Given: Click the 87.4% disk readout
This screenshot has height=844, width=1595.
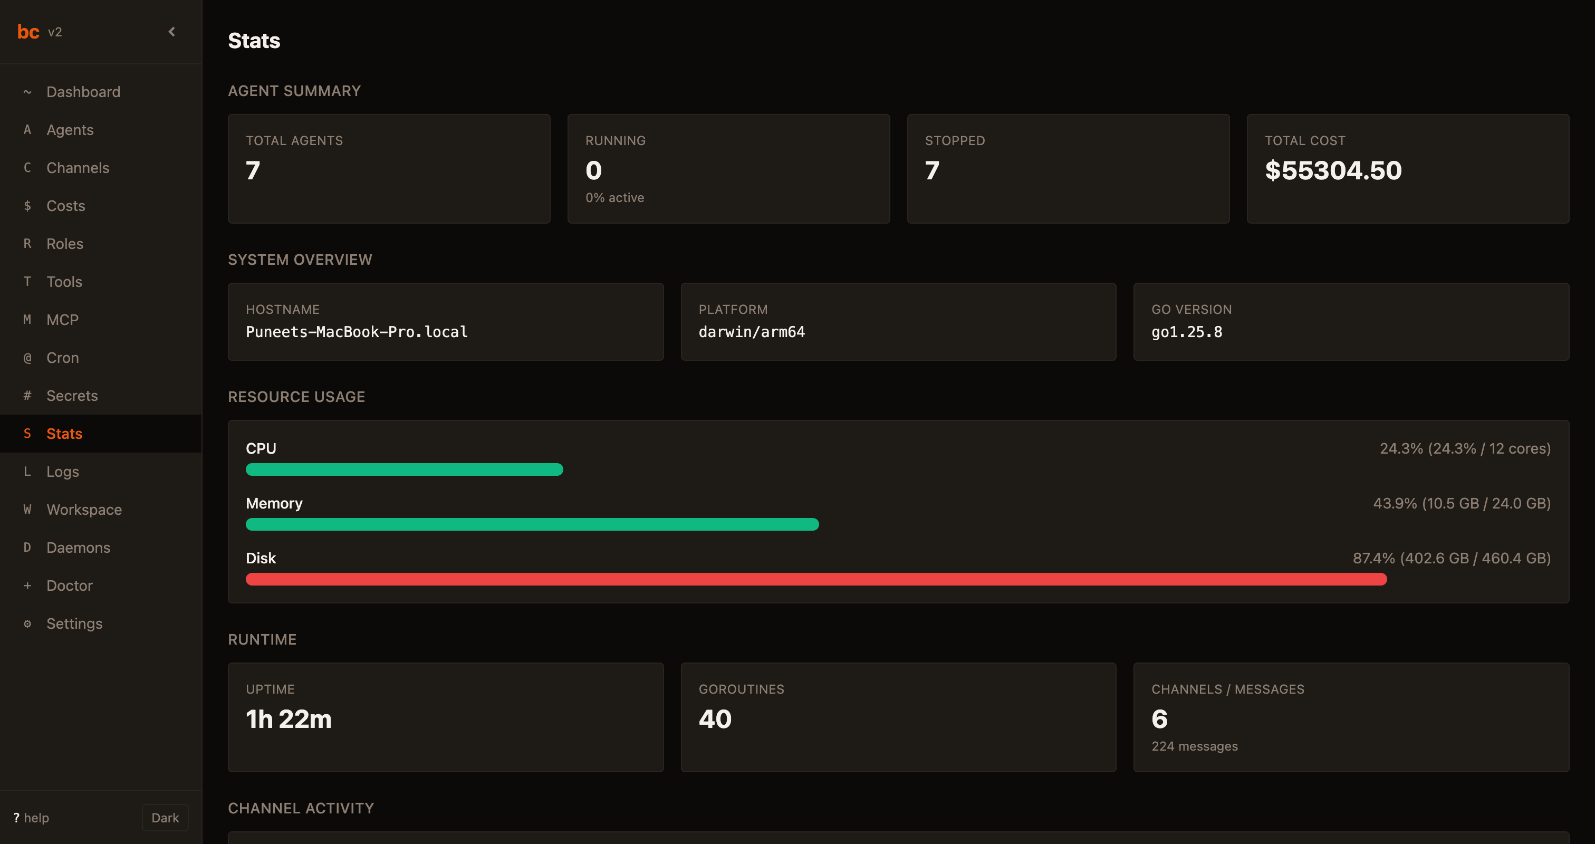Looking at the screenshot, I should click(1452, 558).
